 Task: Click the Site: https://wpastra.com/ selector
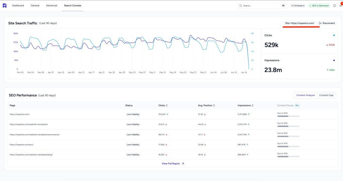click(299, 23)
